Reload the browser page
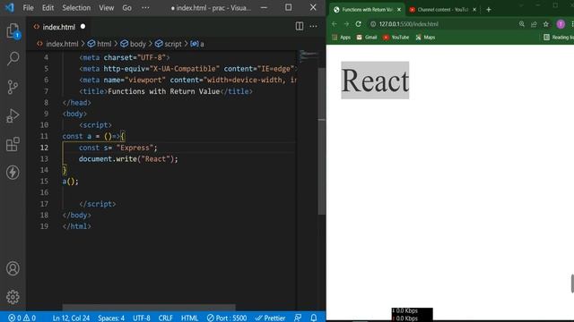Image resolution: width=574 pixels, height=322 pixels. [x=359, y=24]
